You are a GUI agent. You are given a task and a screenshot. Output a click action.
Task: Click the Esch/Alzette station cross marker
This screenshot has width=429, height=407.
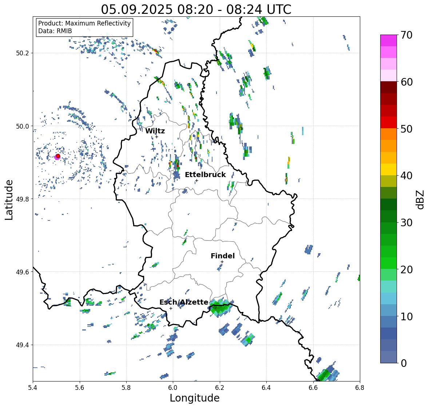coord(171,308)
